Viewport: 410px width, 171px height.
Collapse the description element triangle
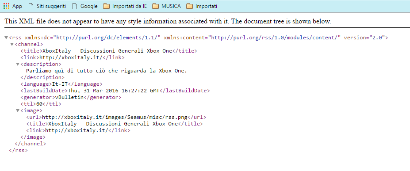(x=18, y=64)
